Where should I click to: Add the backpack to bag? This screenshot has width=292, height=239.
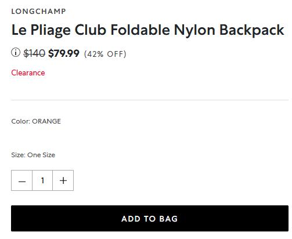150,219
